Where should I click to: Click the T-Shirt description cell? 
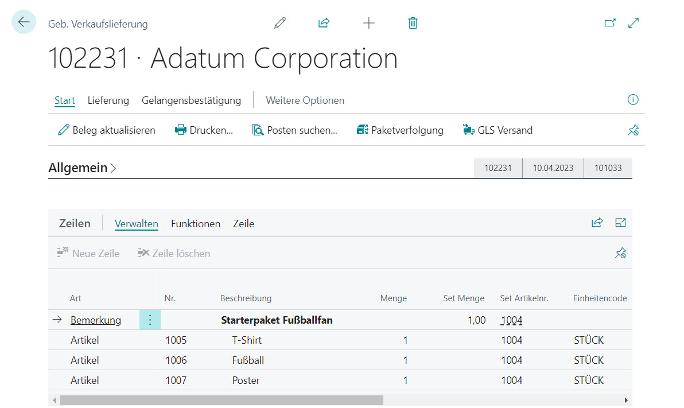(x=247, y=340)
